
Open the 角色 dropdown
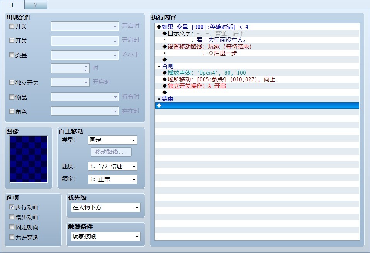tap(85, 111)
